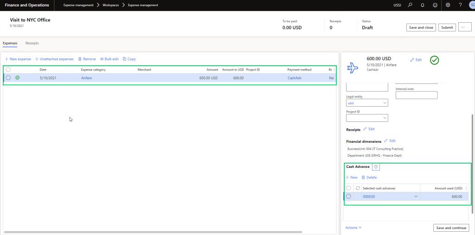Click the Cash Advance help icon
Image resolution: width=475 pixels, height=235 pixels.
click(x=376, y=167)
